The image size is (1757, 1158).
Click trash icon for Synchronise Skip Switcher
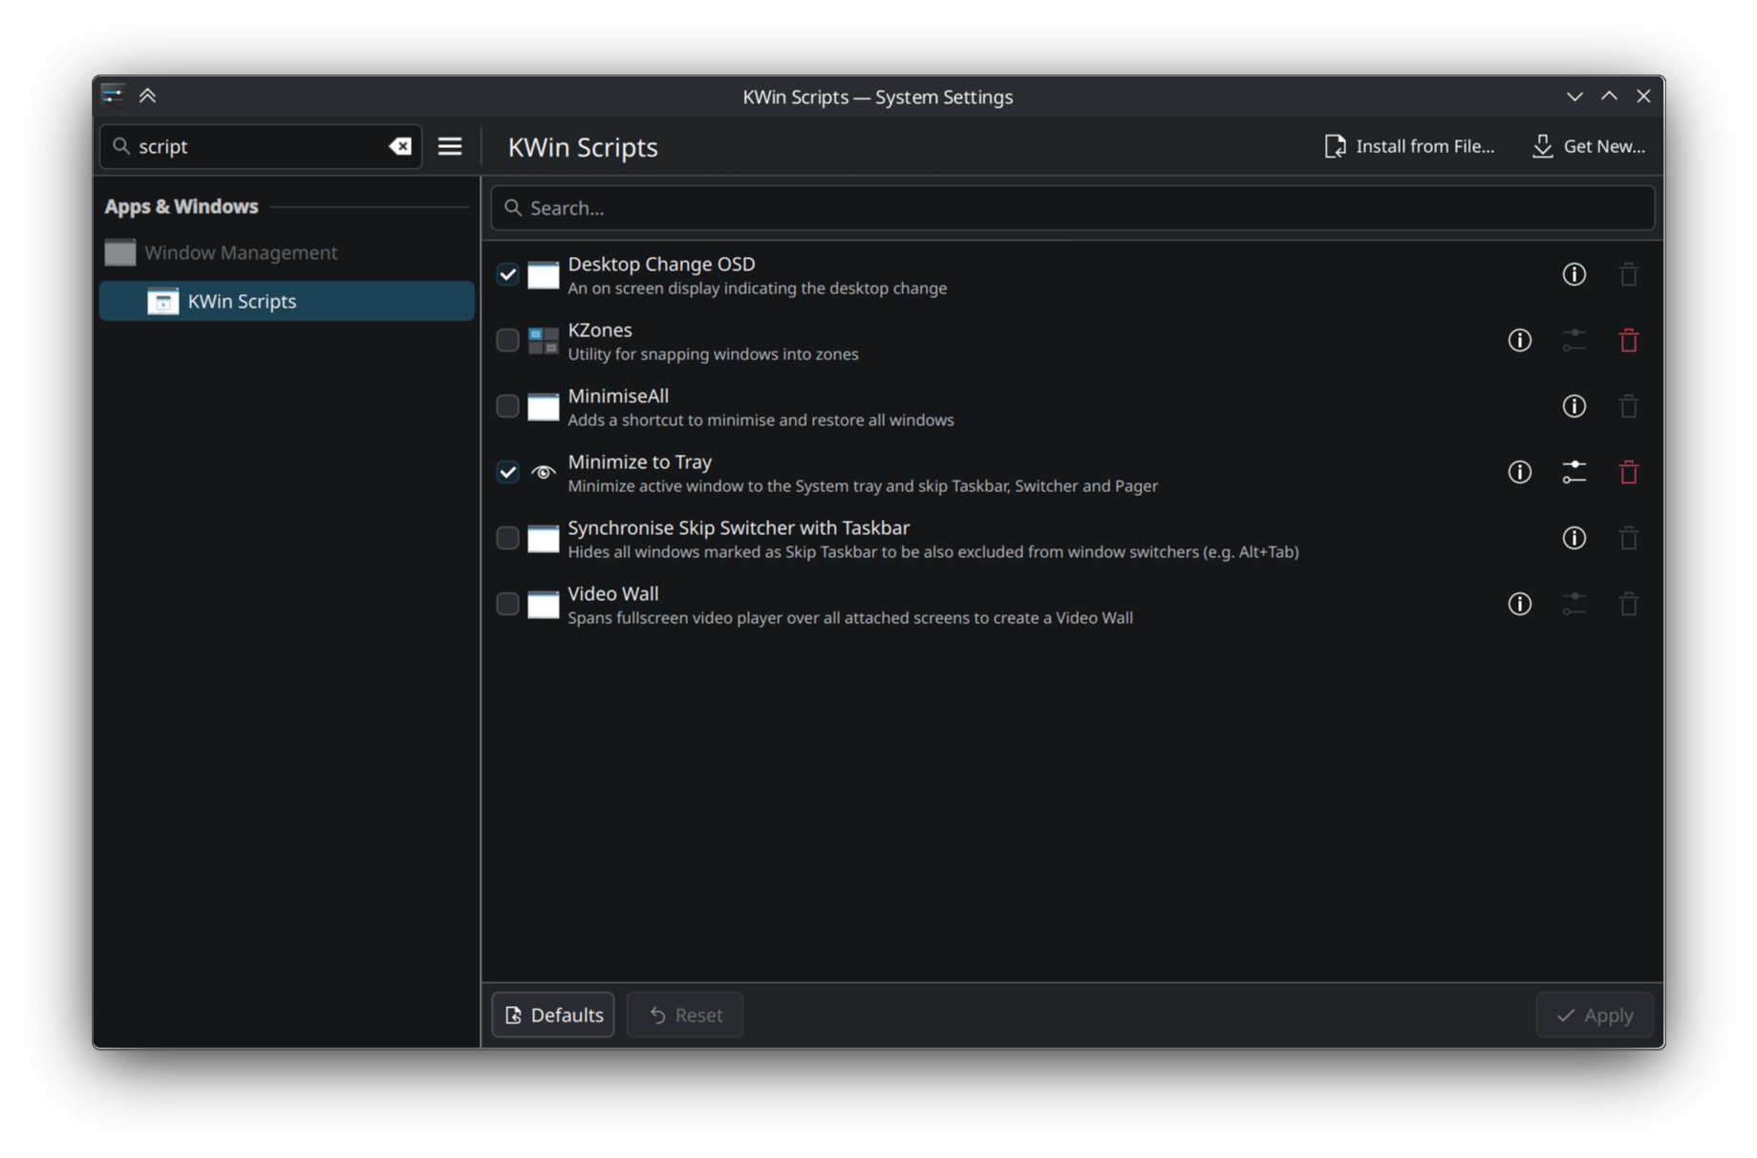click(x=1628, y=539)
